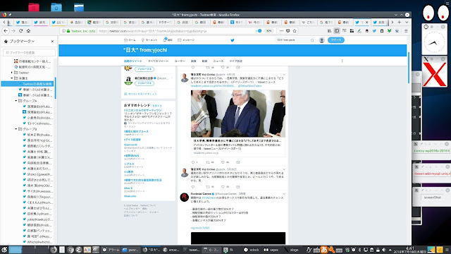Viewport: 451px width, 254px height.
Task: Switch to すべてのツイート tab
Action: (x=158, y=61)
